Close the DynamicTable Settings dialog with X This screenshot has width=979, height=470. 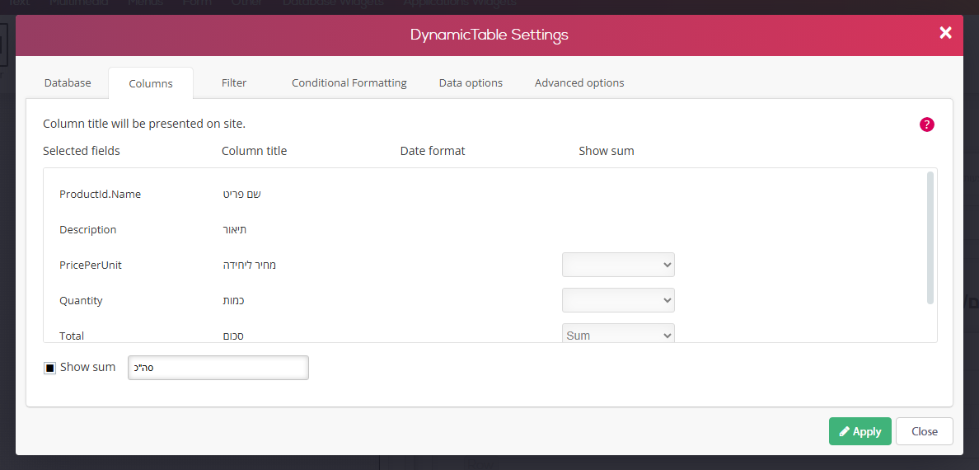pyautogui.click(x=945, y=33)
